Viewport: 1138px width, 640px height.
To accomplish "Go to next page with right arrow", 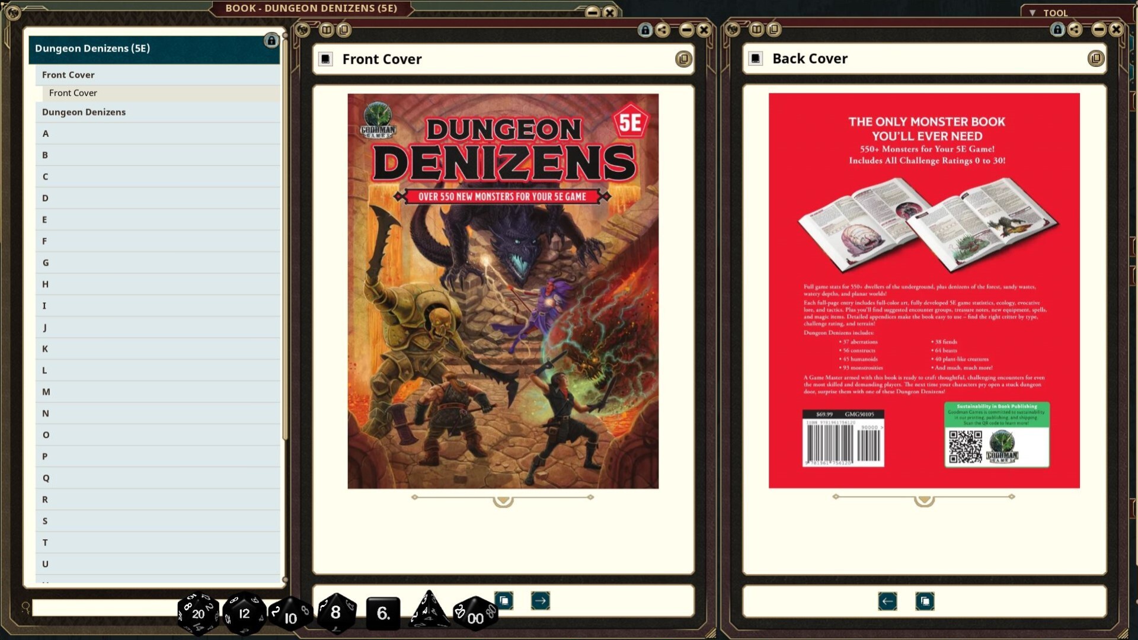I will (540, 601).
